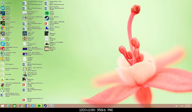Launch NVIDIA GeForce Experience from desktop
Viewport: 192px width, 112px height.
click(x=2, y=23)
